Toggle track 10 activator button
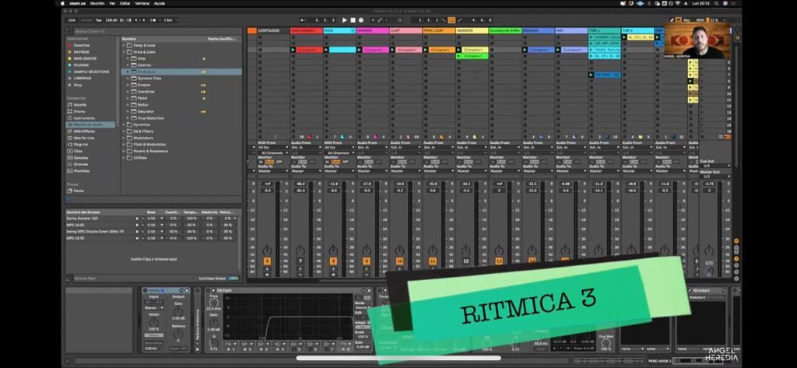This screenshot has width=797, height=368. [x=399, y=261]
